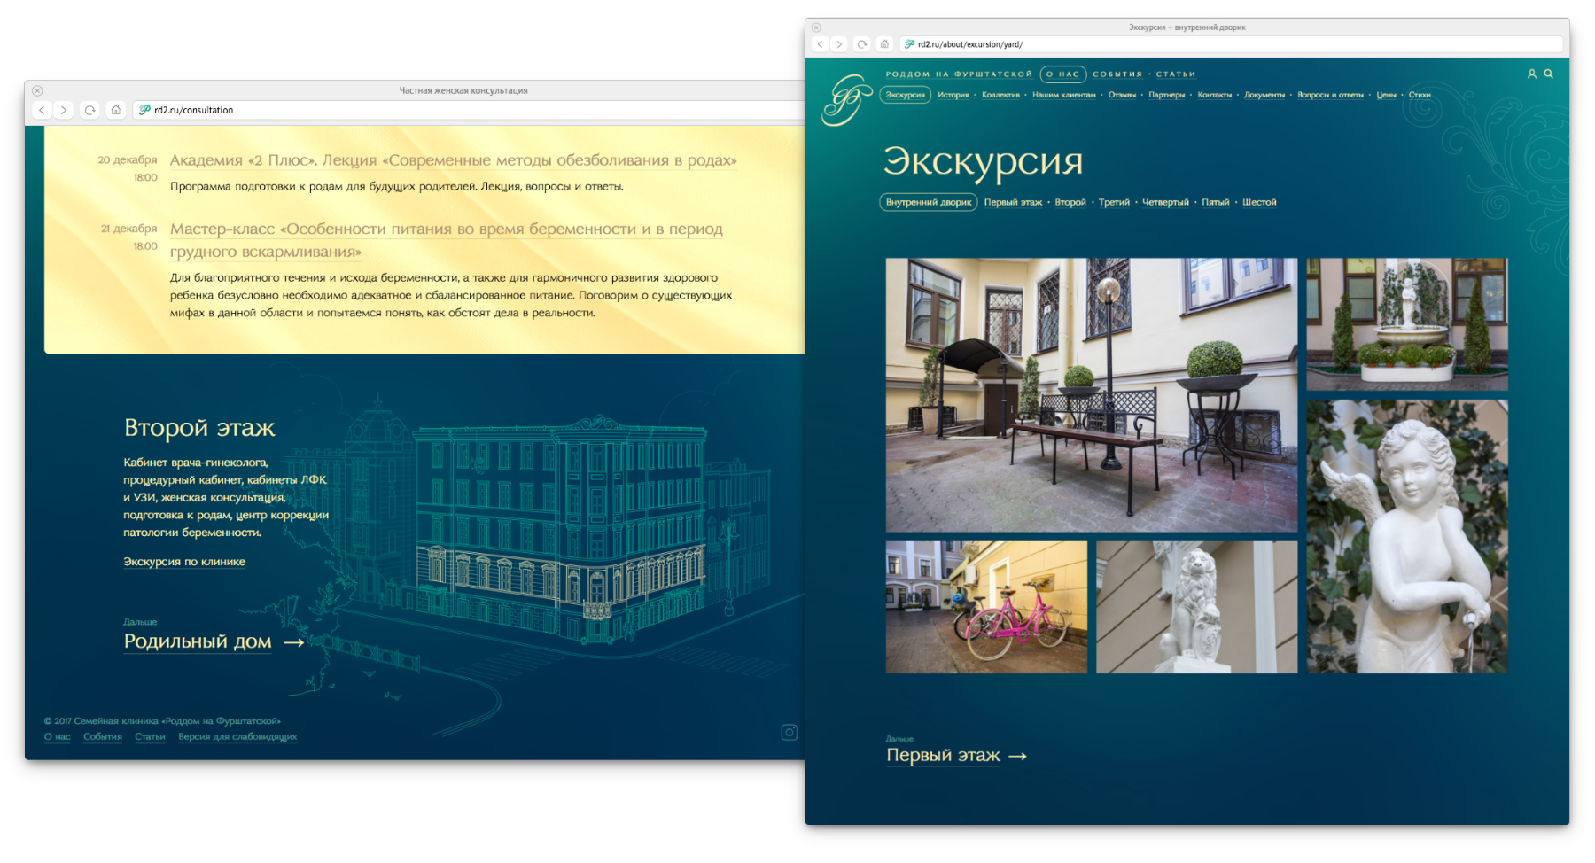Click the search magnifier icon in site header
The height and width of the screenshot is (863, 1595).
click(x=1549, y=74)
